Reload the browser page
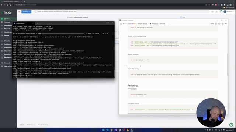The width and height of the screenshot is (236, 132). click(7, 5)
